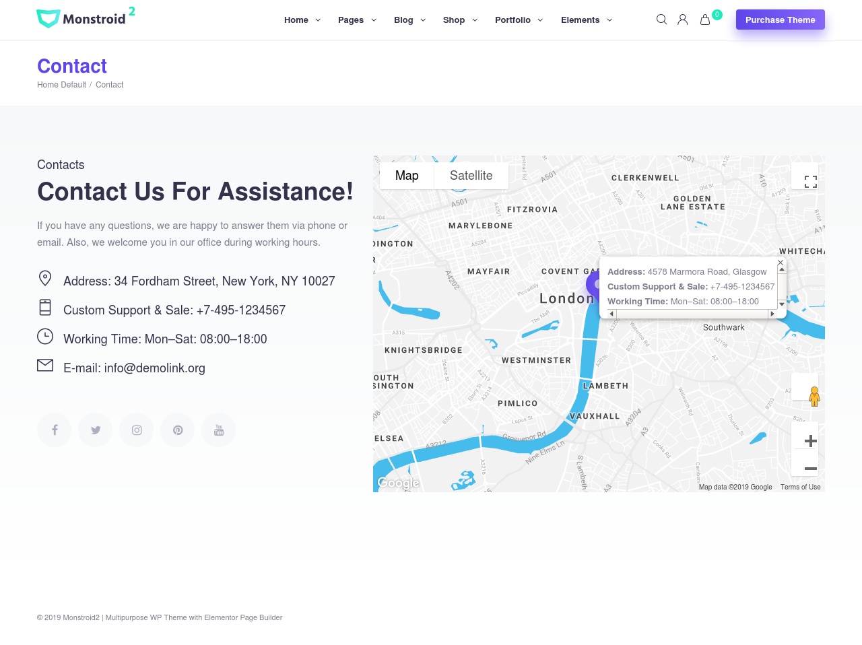Open the Twitter social icon
The width and height of the screenshot is (862, 645).
[x=95, y=430]
